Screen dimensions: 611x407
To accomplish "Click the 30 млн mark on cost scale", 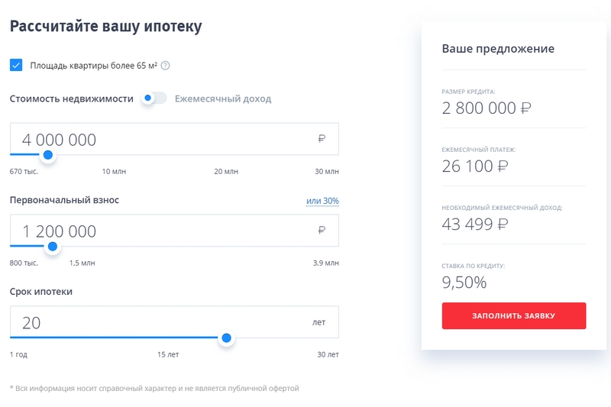I will tap(327, 172).
